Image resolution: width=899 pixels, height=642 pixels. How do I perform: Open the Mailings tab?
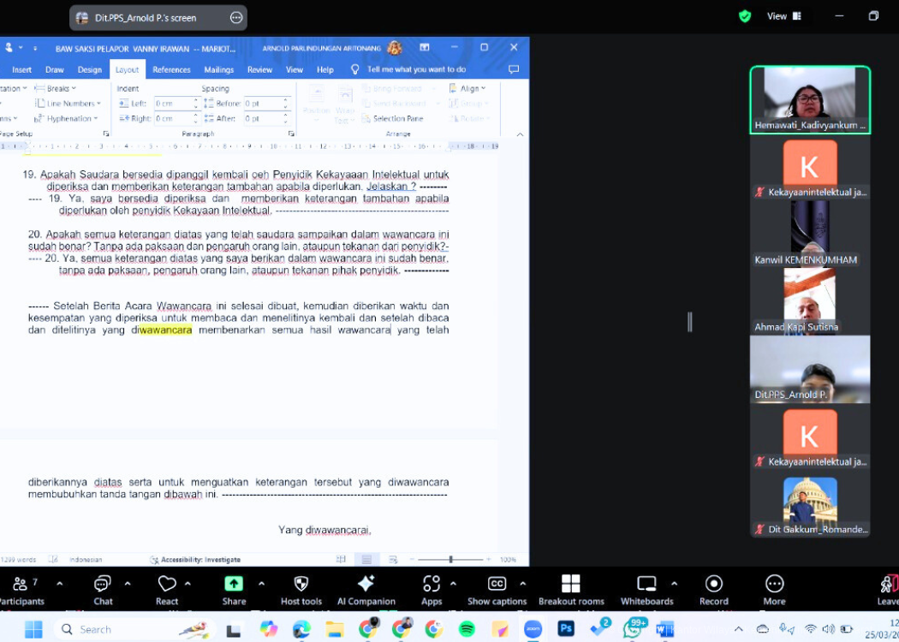point(219,69)
